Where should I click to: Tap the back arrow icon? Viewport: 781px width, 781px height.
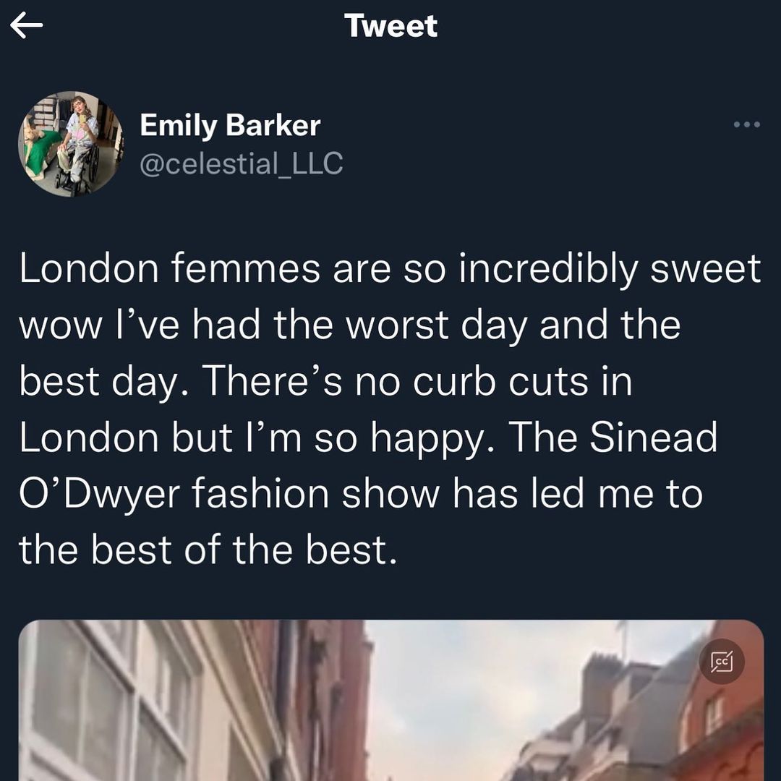pos(27,27)
